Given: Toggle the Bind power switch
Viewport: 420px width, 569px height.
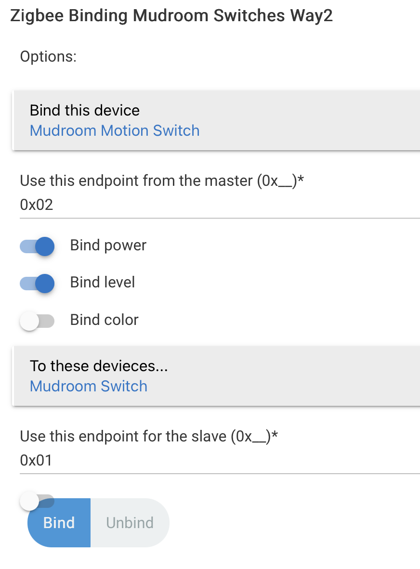Looking at the screenshot, I should [37, 246].
